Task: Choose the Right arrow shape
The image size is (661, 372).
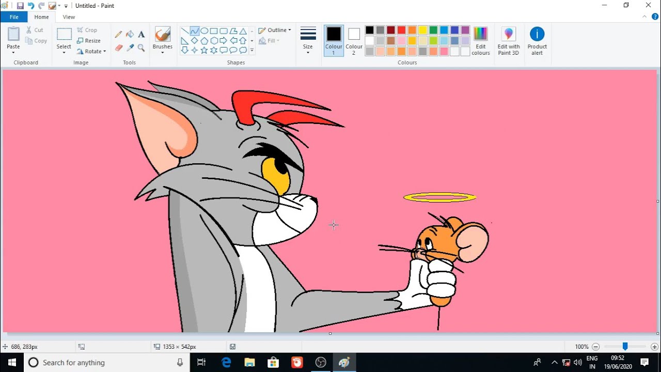Action: click(x=223, y=41)
